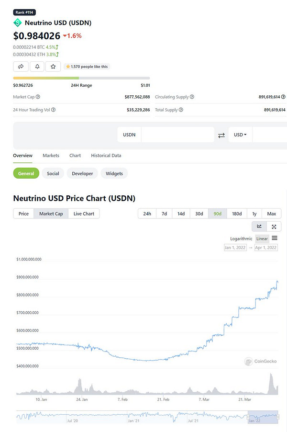
Task: Select the Social pill button
Action: [x=53, y=173]
